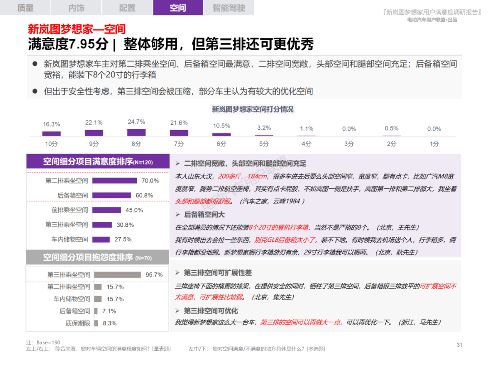Click the 22.1% bar for 9分
The image size is (489, 366).
click(x=94, y=133)
